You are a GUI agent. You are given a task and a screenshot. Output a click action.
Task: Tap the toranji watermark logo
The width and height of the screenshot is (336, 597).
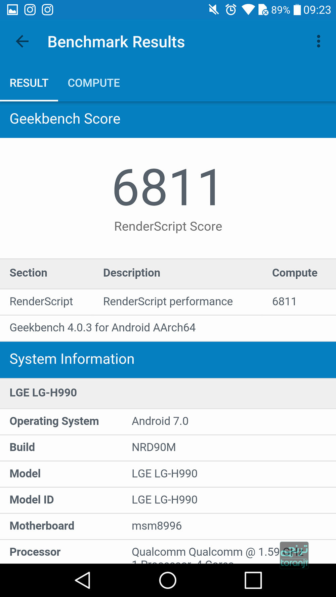[294, 555]
